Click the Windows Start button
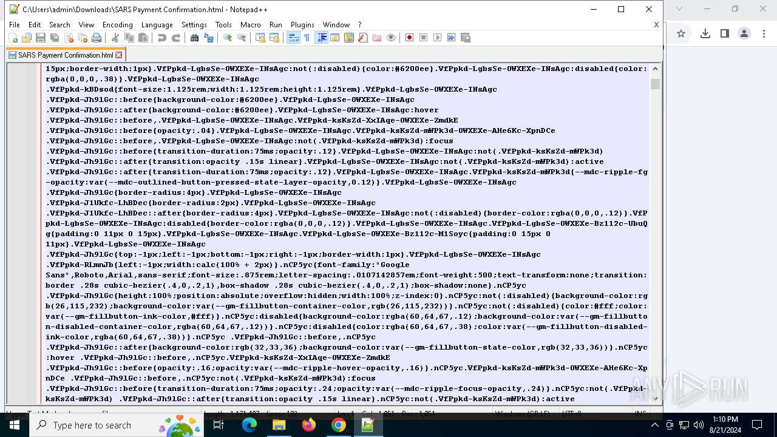 click(15, 425)
